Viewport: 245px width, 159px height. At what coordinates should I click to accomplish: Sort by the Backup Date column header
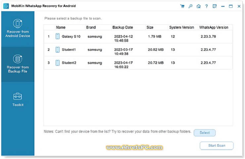click(x=122, y=27)
